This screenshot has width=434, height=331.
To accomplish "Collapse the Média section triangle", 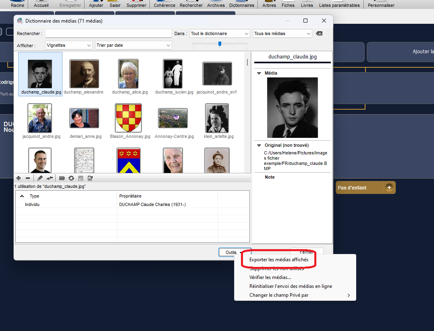I will 259,73.
